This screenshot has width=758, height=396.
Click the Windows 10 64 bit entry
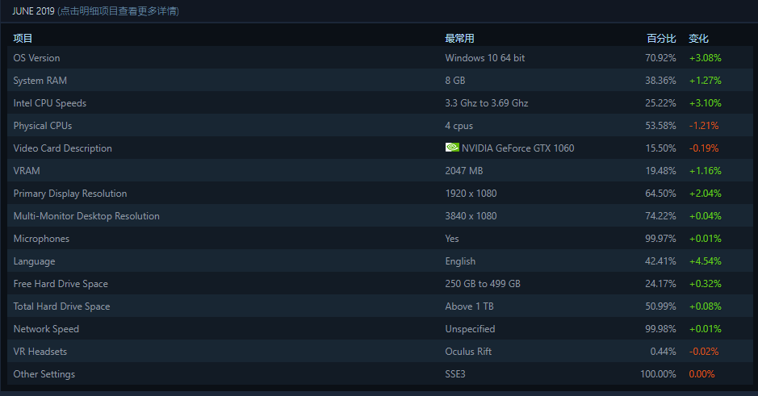[485, 58]
